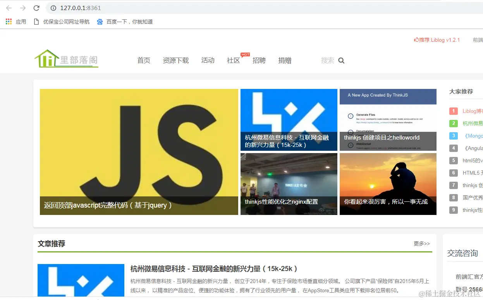
Task: Click the 文章推荐 section heading
Action: point(52,244)
